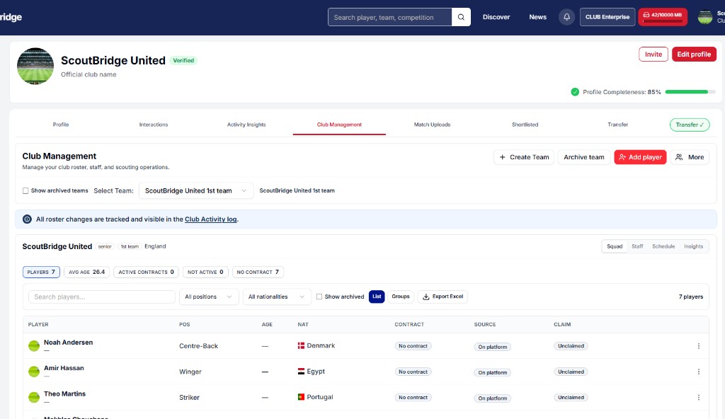
Task: Click Archive team button
Action: point(584,157)
